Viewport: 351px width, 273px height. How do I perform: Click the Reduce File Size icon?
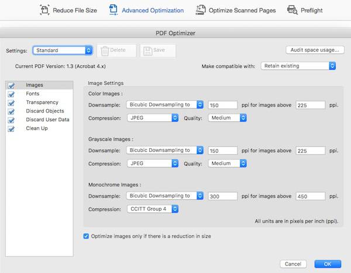(44, 10)
